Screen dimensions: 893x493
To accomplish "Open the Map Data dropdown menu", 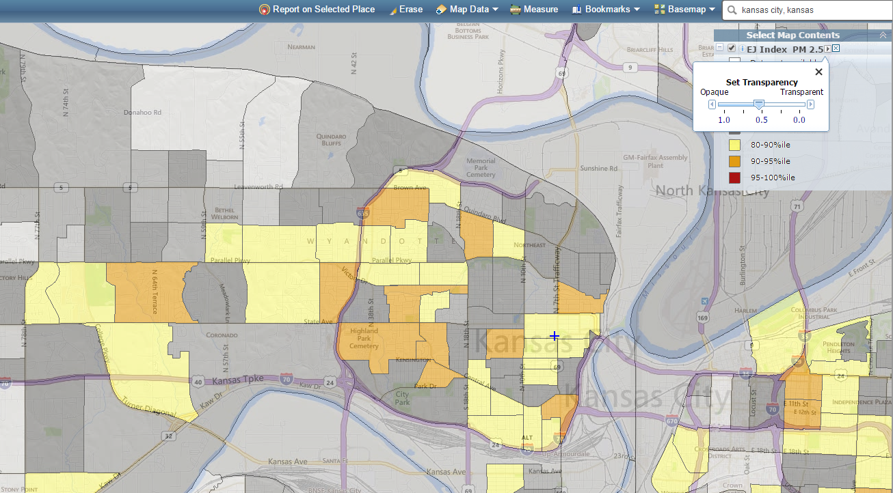I will tap(467, 10).
